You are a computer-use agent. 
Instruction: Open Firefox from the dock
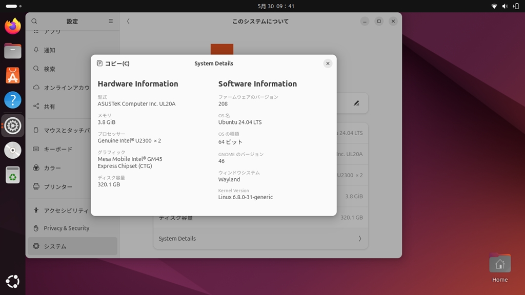point(13,26)
